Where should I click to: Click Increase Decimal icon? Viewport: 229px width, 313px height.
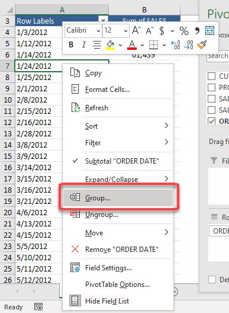176,45
